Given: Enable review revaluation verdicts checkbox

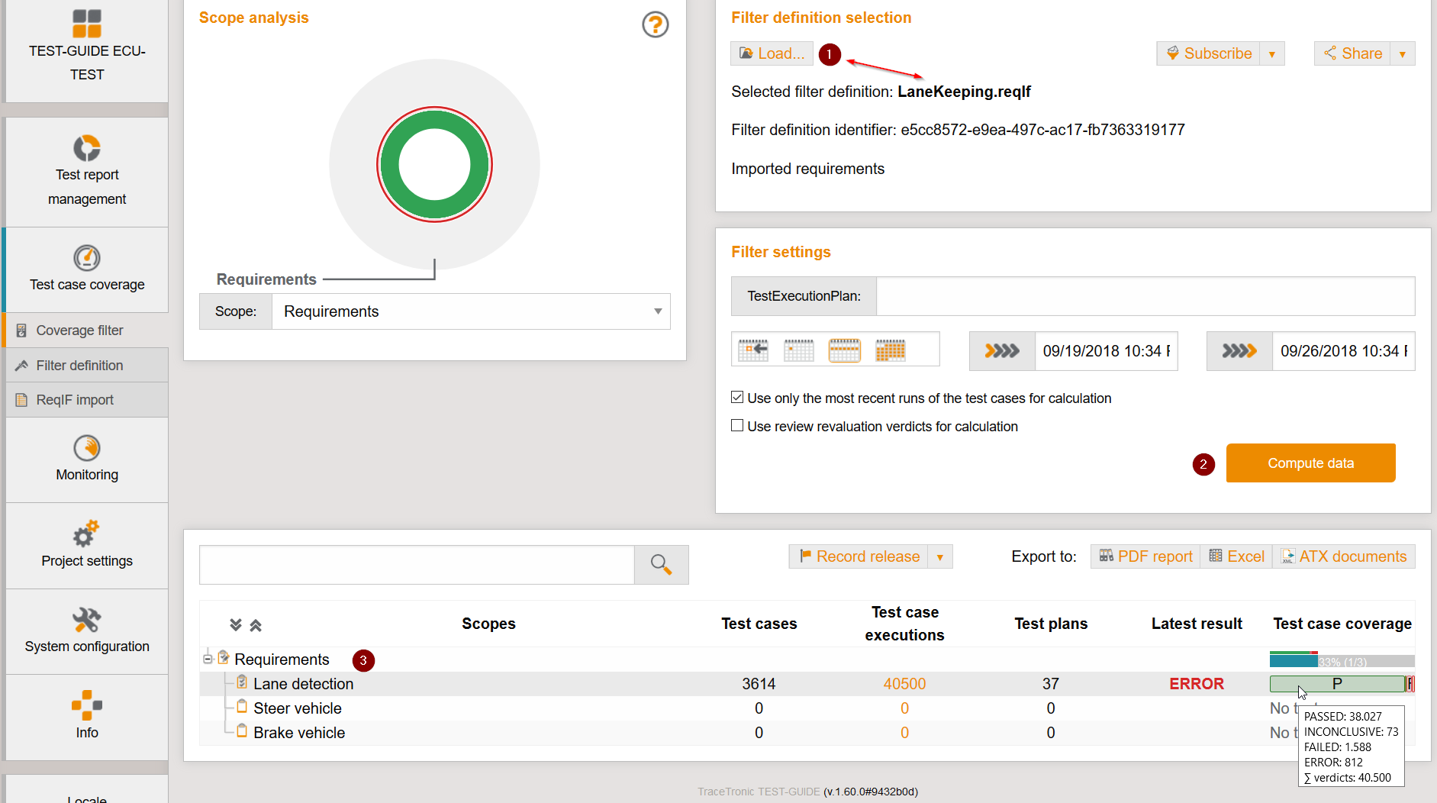Looking at the screenshot, I should point(737,426).
